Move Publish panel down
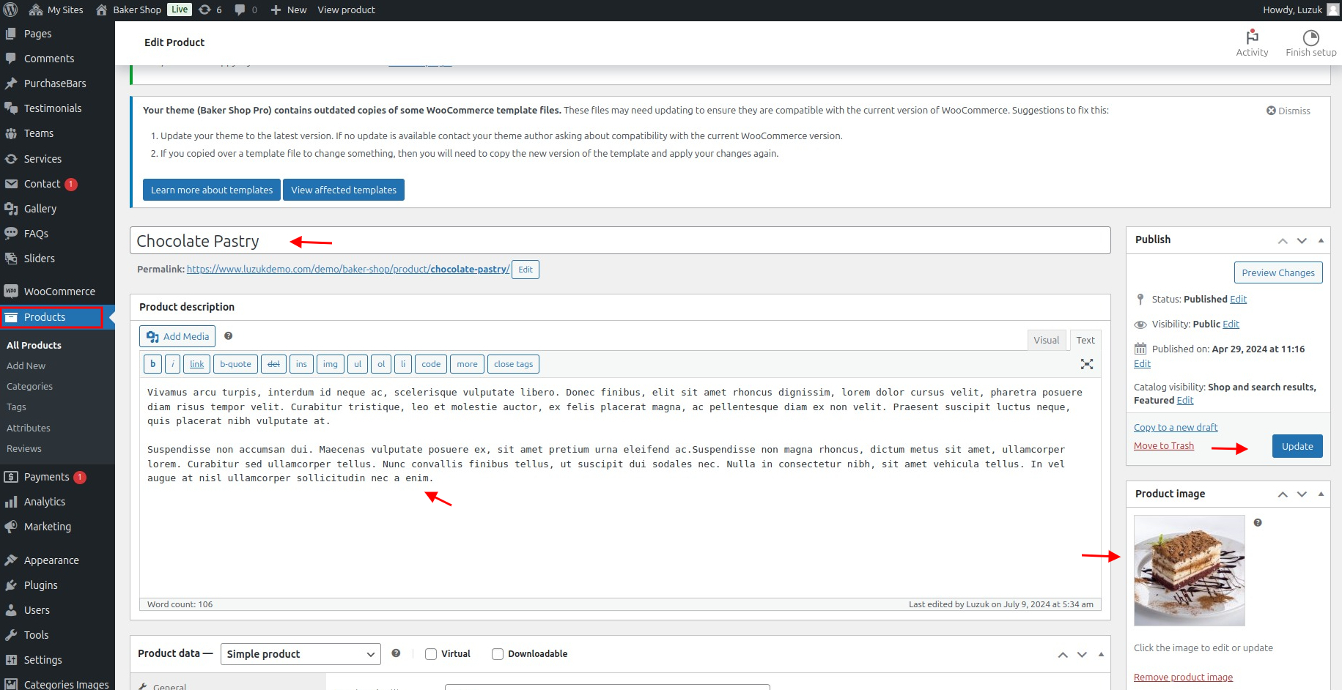This screenshot has width=1342, height=690. (1302, 240)
